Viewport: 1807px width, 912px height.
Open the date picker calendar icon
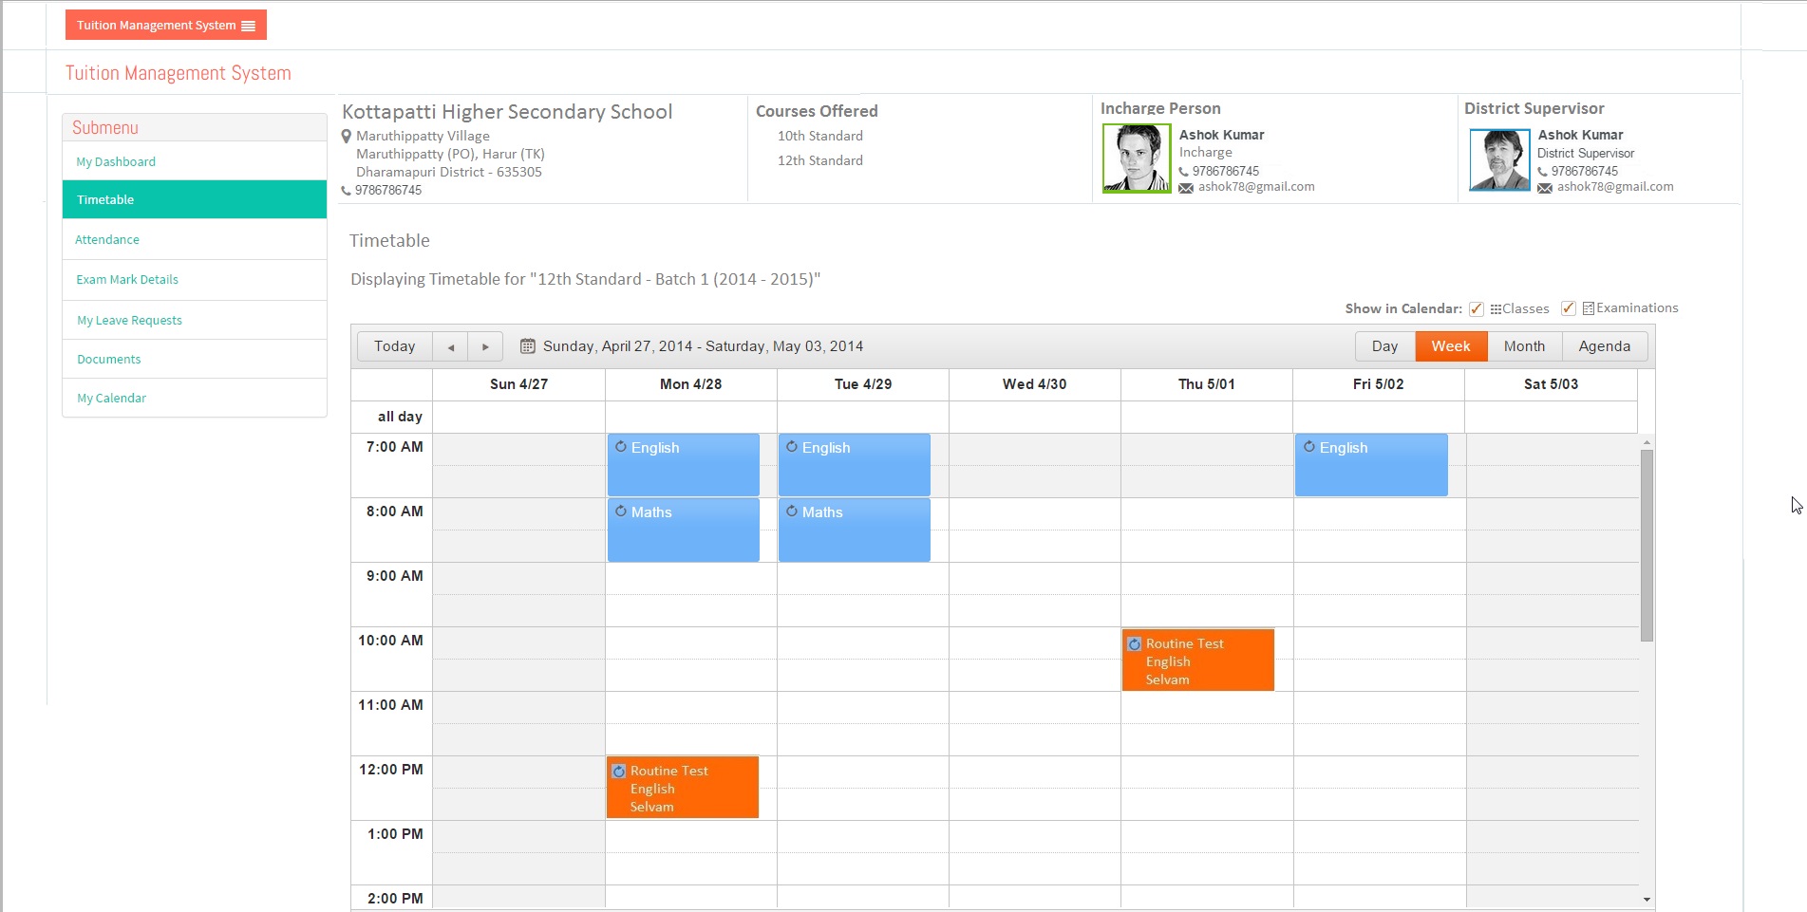pos(528,346)
